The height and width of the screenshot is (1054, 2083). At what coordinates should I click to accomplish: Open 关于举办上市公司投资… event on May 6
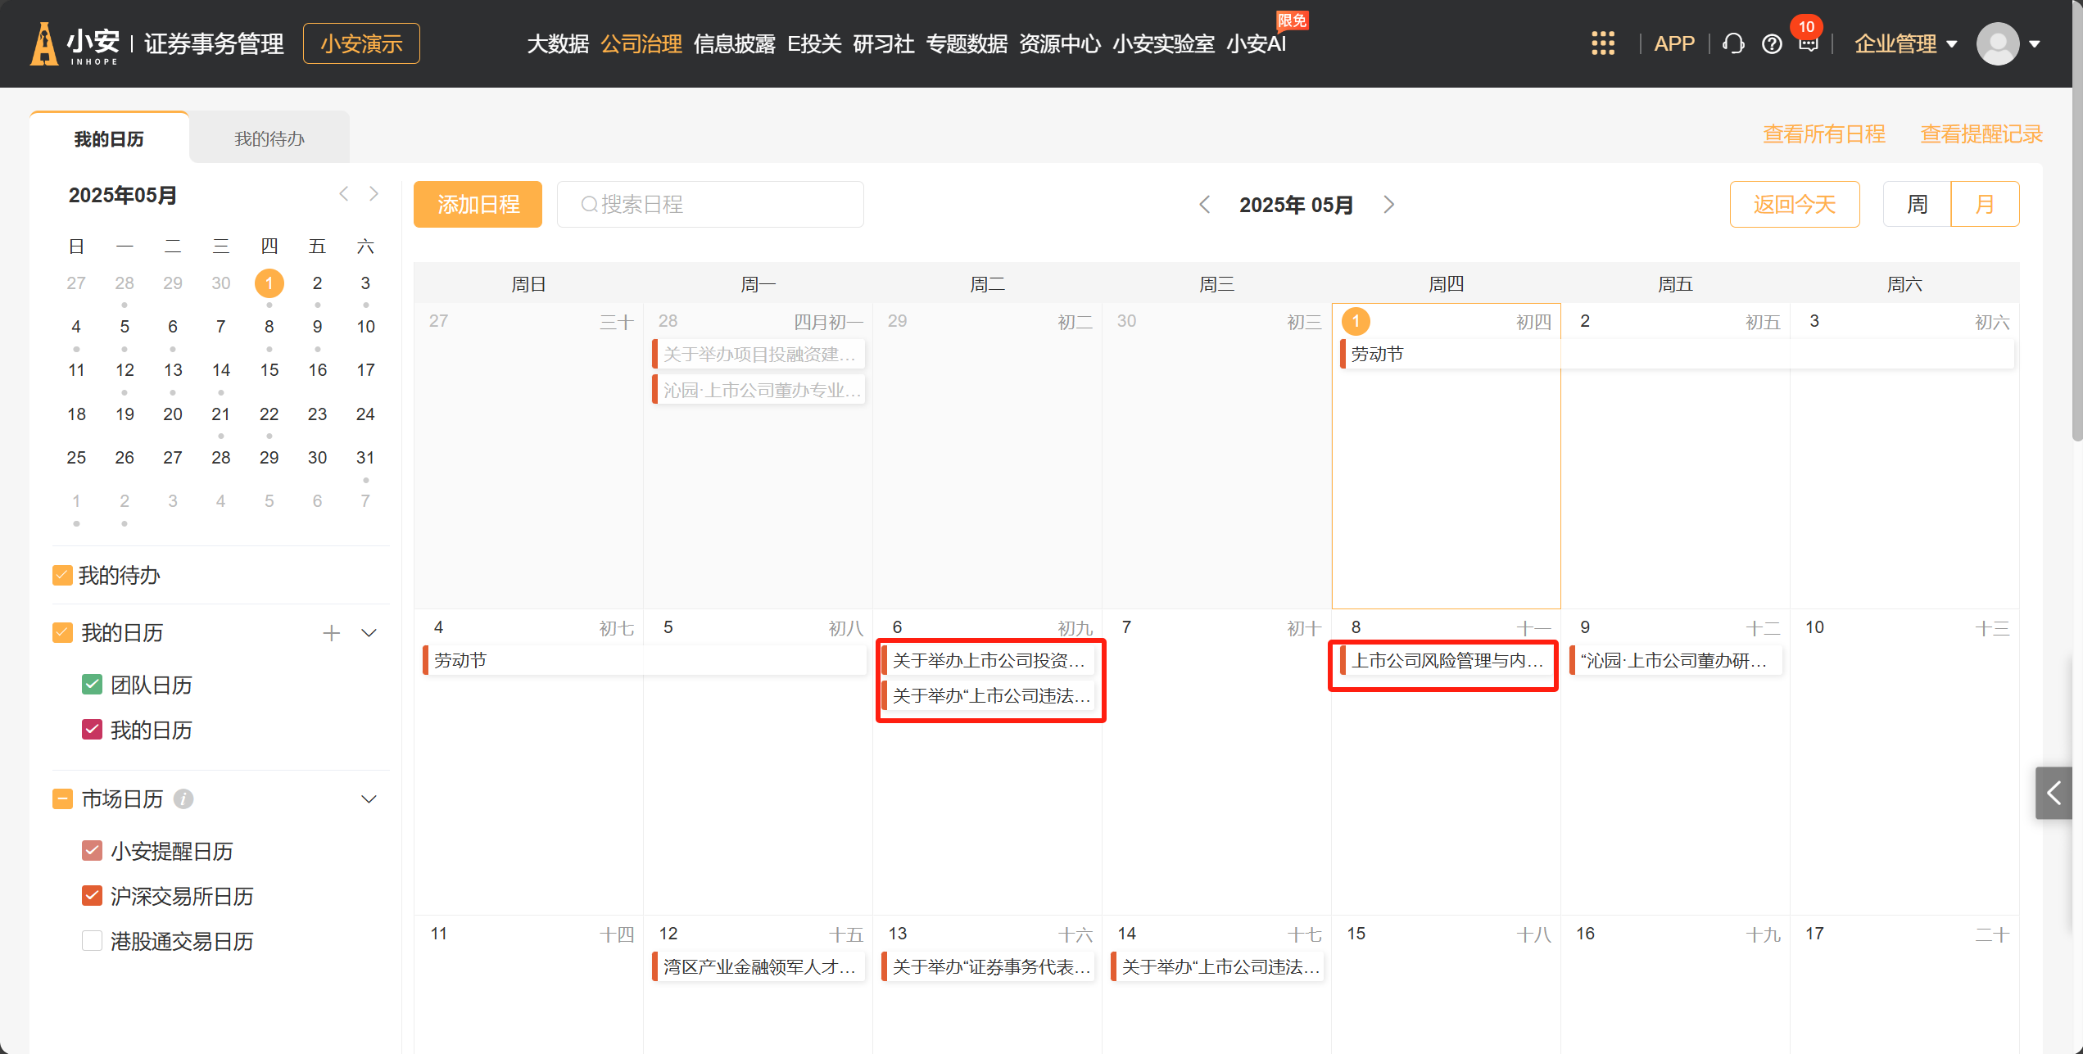[988, 660]
